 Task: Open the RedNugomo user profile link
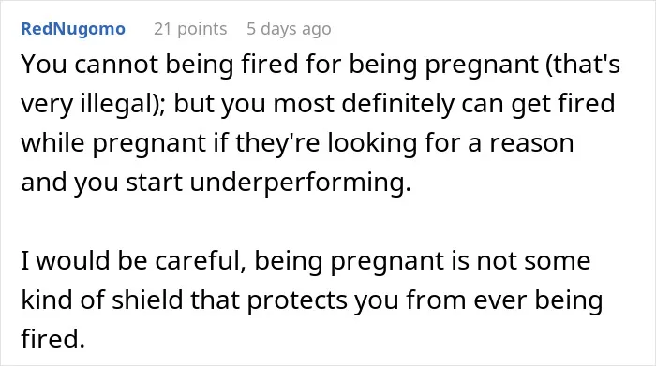pos(73,29)
